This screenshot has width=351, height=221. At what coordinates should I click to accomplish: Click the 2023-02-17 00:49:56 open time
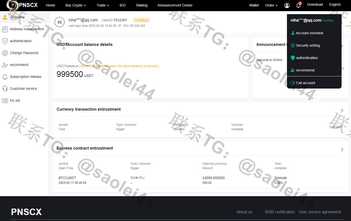click(x=72, y=183)
